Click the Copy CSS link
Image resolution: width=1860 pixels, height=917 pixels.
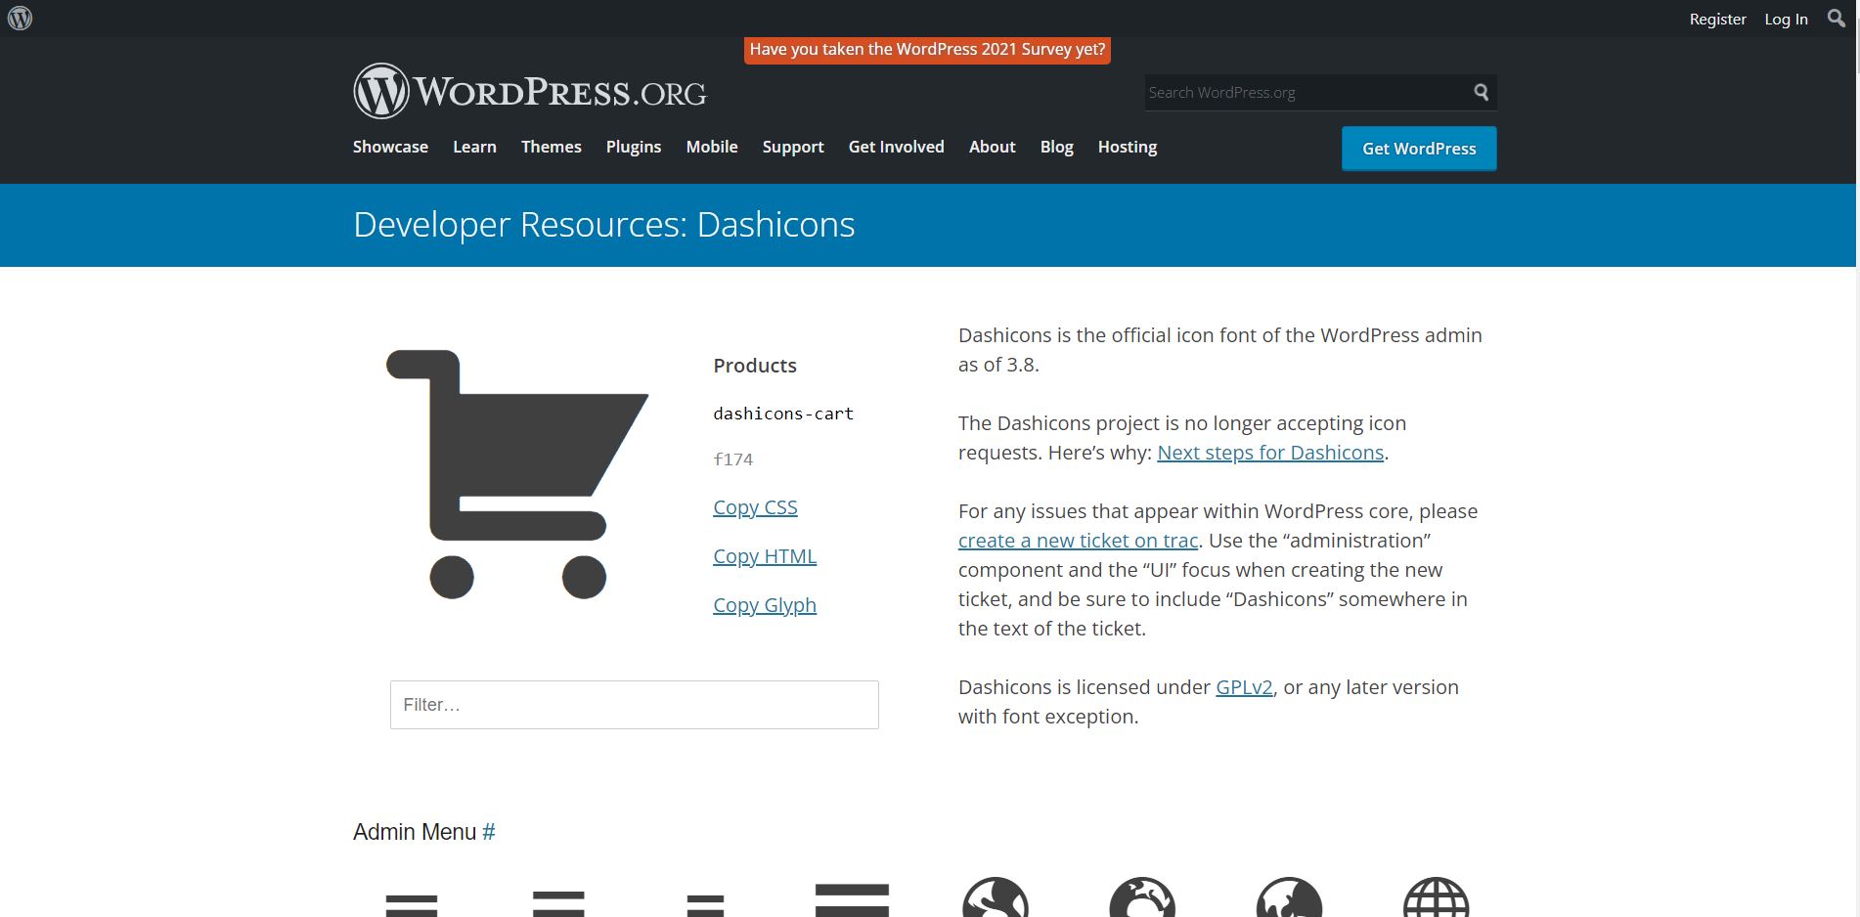(755, 507)
